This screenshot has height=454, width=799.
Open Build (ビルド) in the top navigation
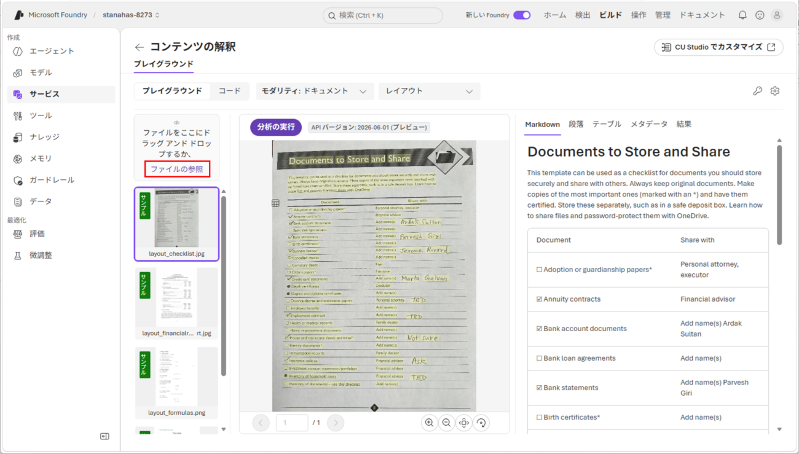[x=610, y=15]
